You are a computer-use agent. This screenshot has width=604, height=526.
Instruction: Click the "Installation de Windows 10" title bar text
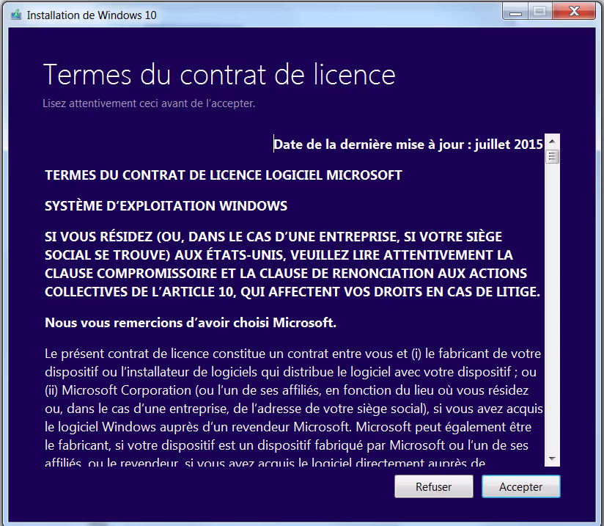(x=92, y=15)
